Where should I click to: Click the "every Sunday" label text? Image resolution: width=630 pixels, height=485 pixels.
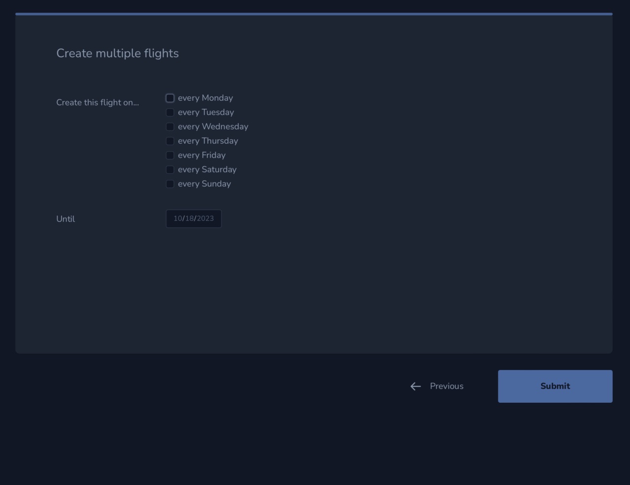pyautogui.click(x=204, y=184)
